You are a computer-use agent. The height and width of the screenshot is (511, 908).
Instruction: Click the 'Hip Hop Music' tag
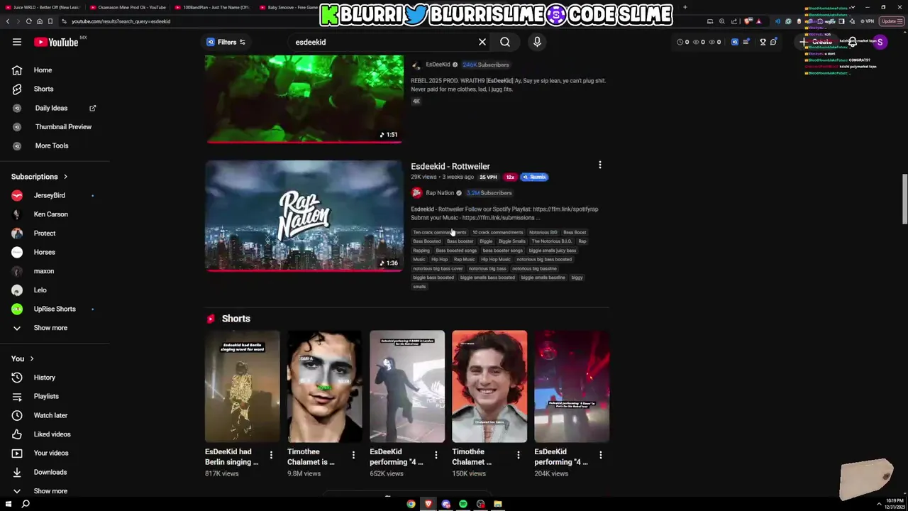tap(495, 260)
